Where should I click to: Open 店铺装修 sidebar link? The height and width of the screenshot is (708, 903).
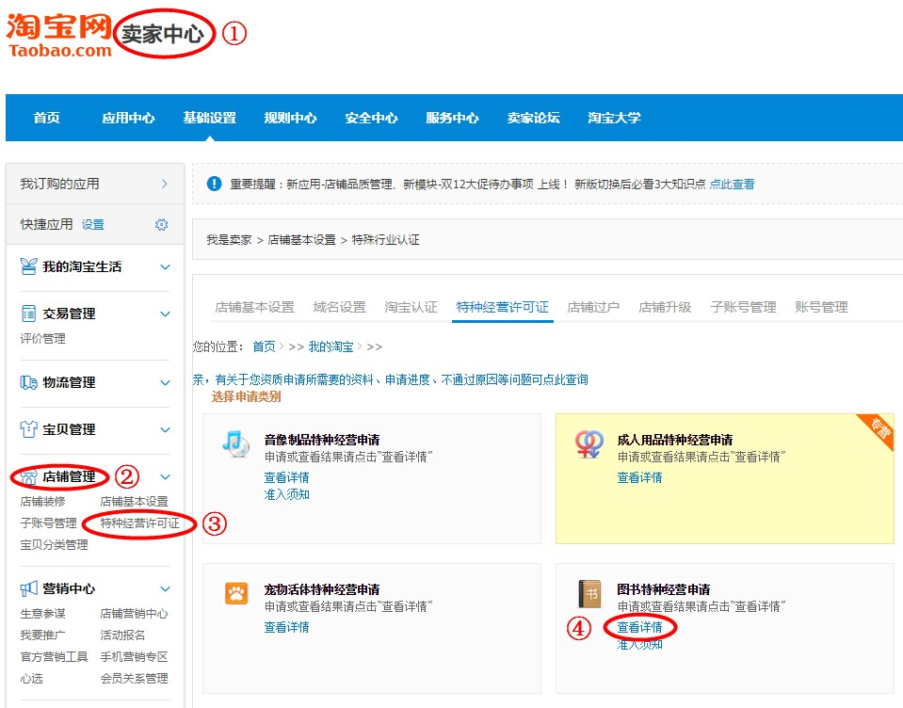(x=42, y=502)
